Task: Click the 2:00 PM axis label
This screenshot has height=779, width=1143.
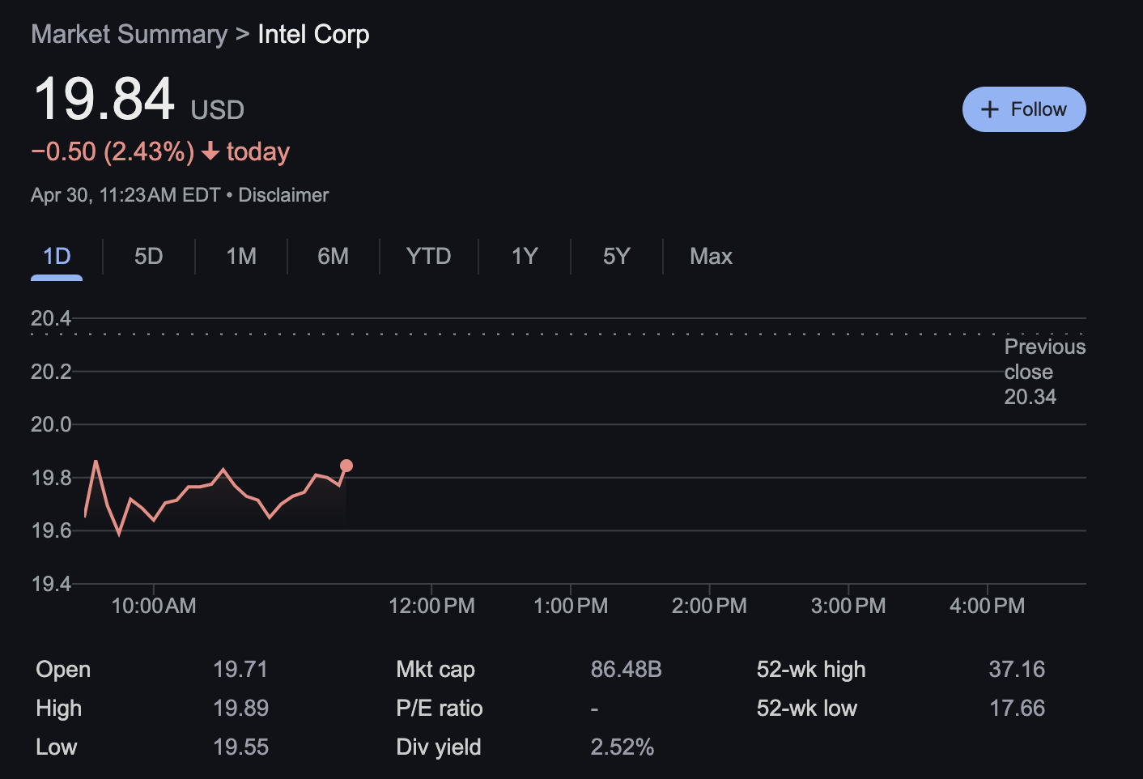Action: coord(709,606)
